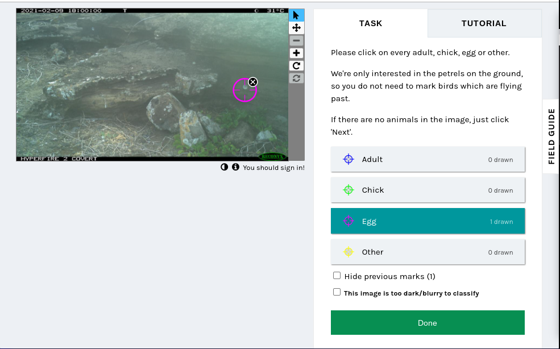Click the camera trap photo thumbnail
This screenshot has height=349, width=560.
(152, 85)
